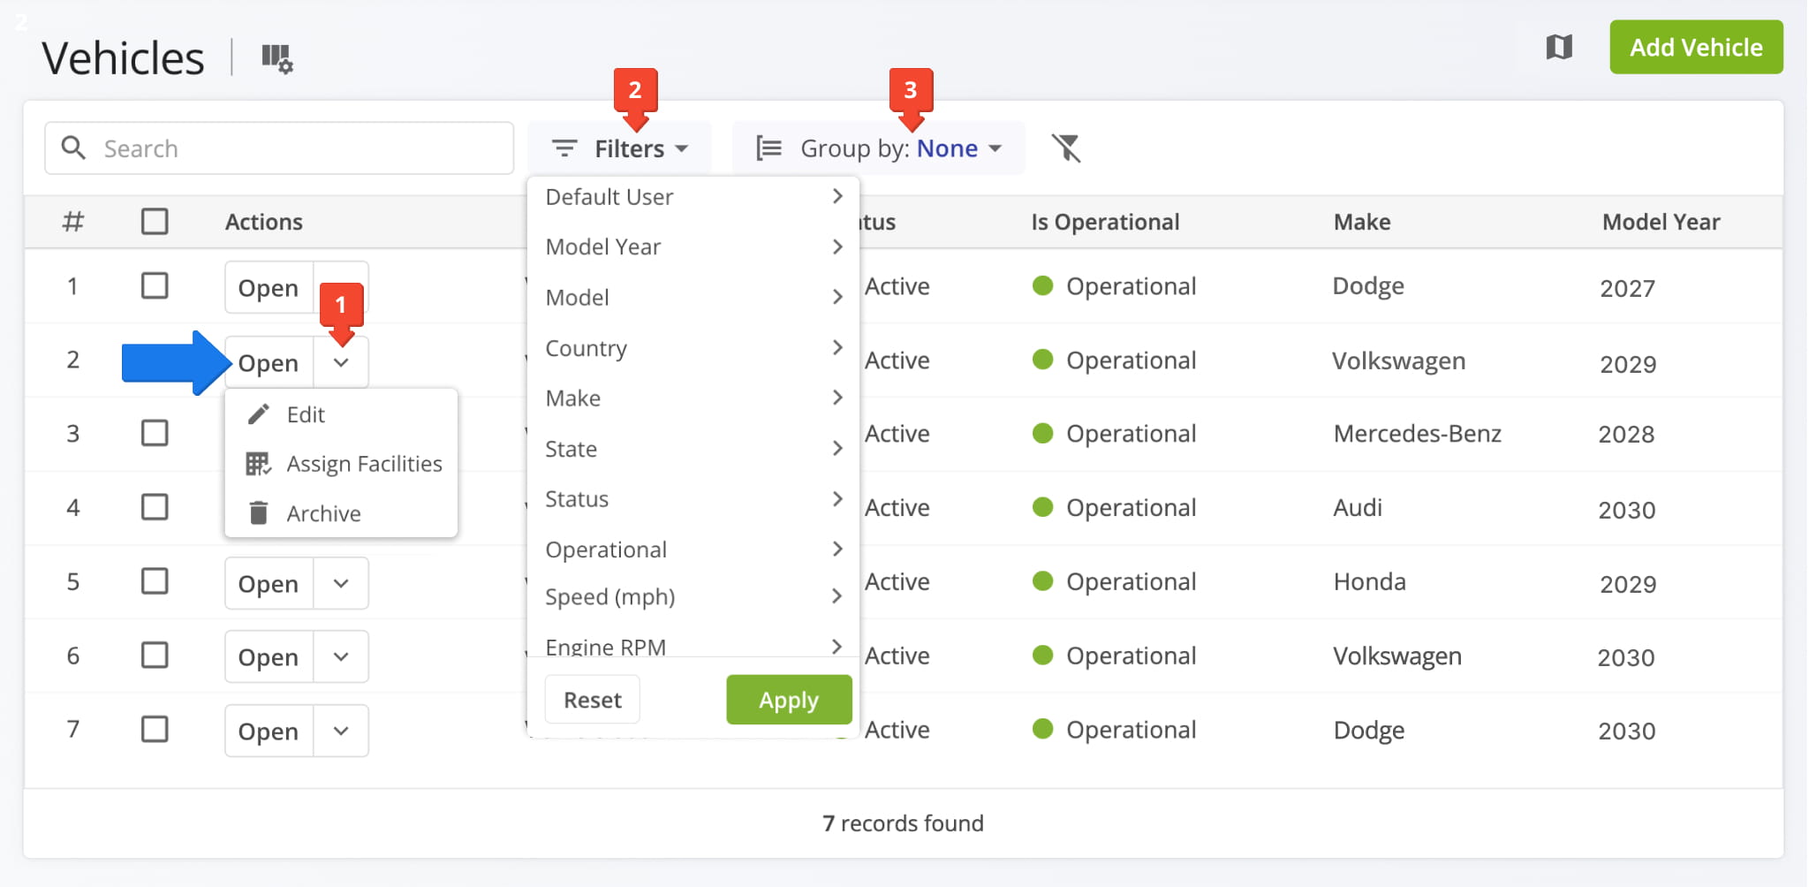Click the Reset button in filters panel
1809x887 pixels.
tap(592, 700)
